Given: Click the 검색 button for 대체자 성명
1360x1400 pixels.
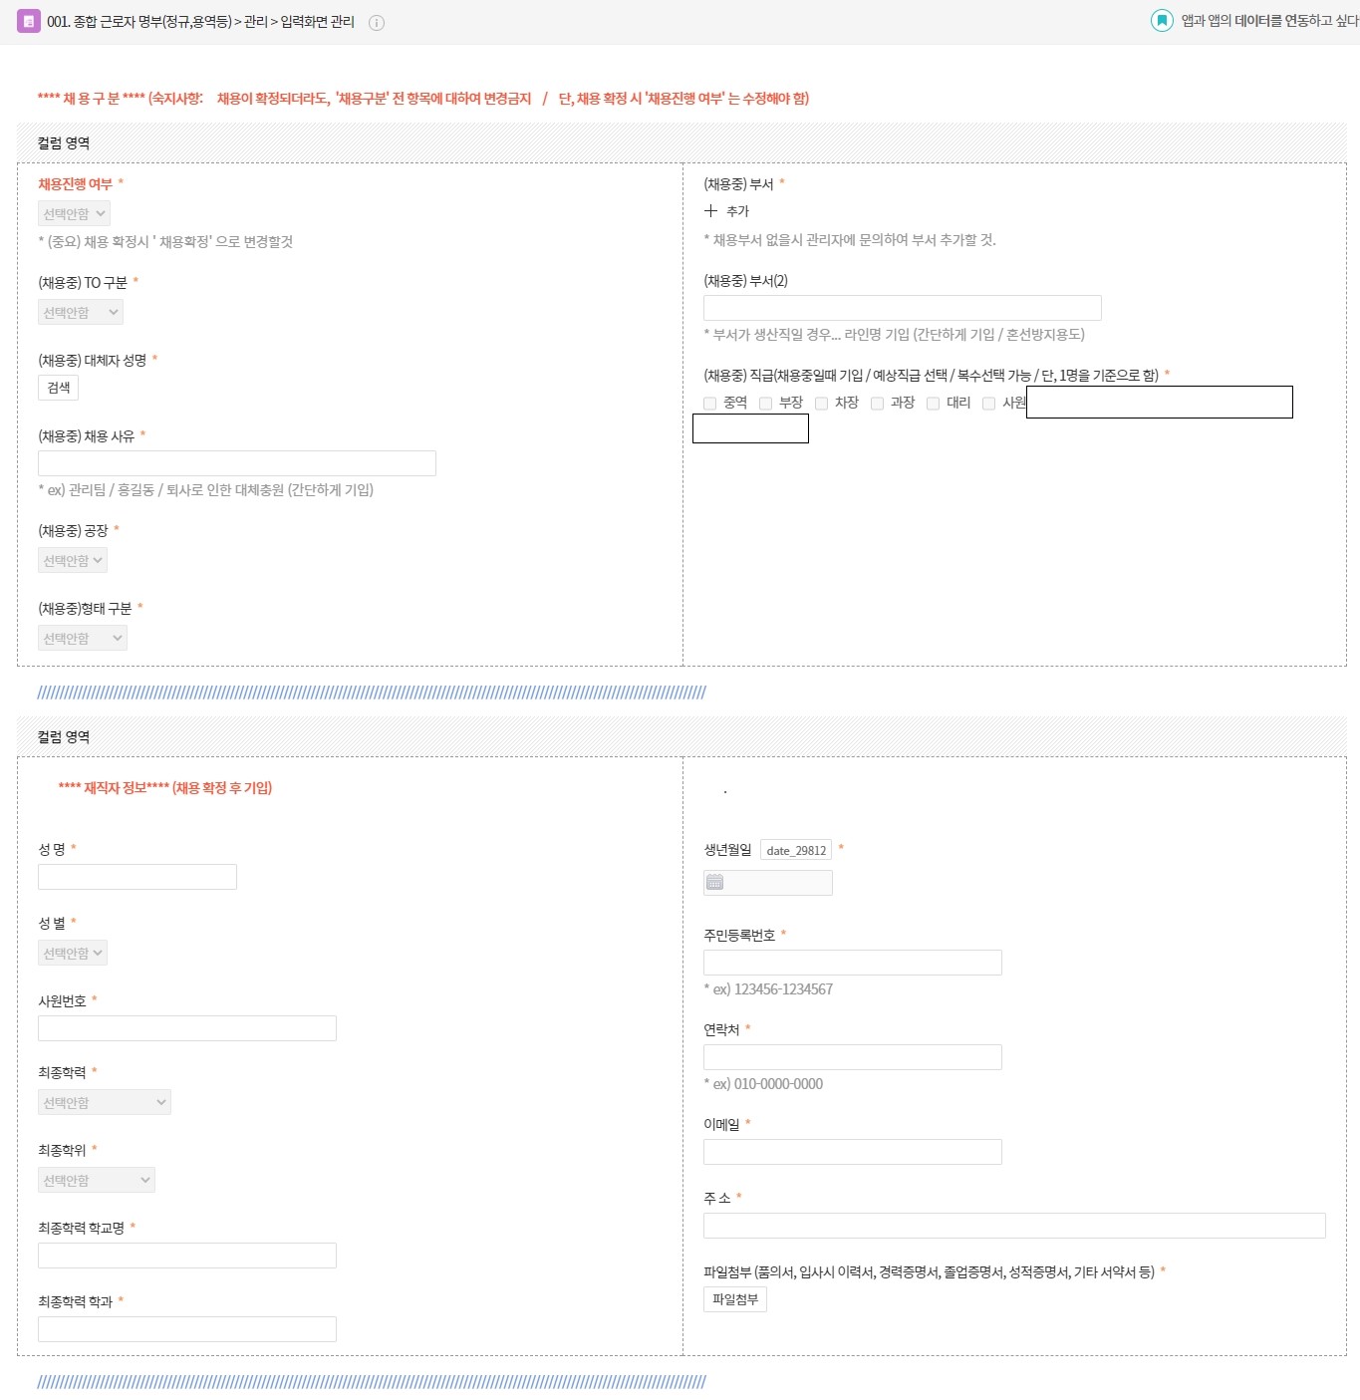Looking at the screenshot, I should (x=59, y=388).
